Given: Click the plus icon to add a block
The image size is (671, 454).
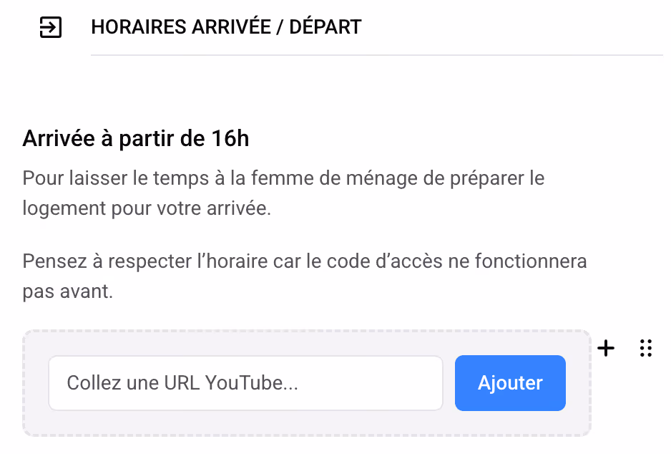Looking at the screenshot, I should click(x=605, y=348).
